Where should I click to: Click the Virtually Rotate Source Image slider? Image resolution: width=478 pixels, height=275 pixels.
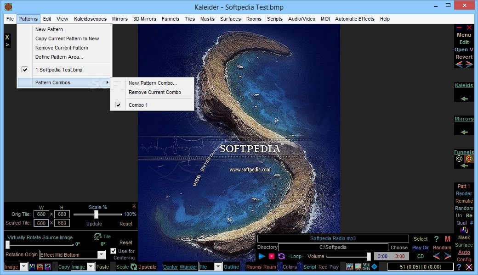click(8, 244)
